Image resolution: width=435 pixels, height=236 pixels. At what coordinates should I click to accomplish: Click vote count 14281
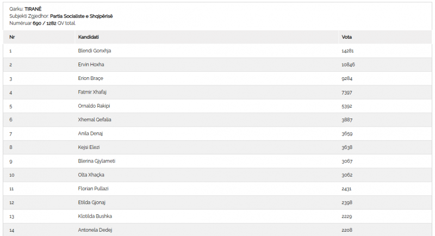(x=347, y=51)
